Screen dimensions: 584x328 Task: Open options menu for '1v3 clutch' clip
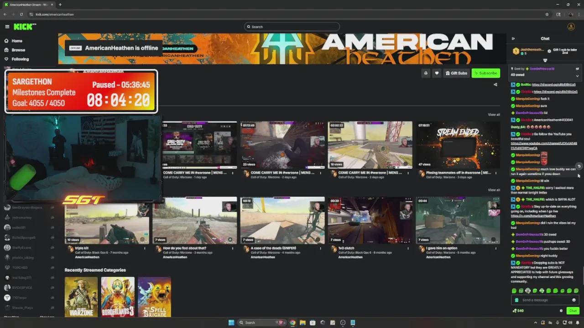tap(408, 248)
